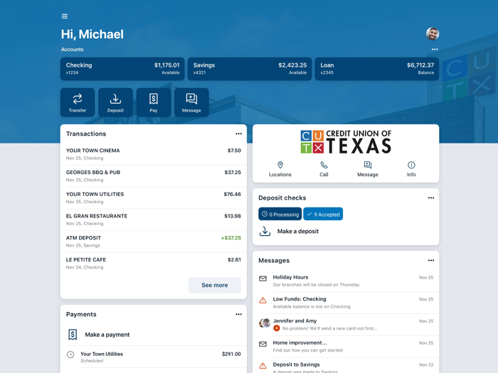Click Make a payment icon
The height and width of the screenshot is (373, 498).
(73, 335)
